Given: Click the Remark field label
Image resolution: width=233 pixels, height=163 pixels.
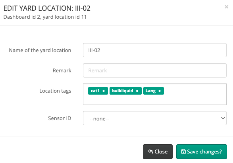Looking at the screenshot, I should (x=62, y=70).
